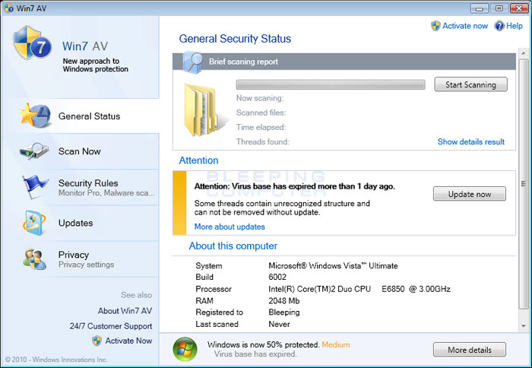This screenshot has width=532, height=368.
Task: Follow the More about updates link
Action: (x=230, y=227)
